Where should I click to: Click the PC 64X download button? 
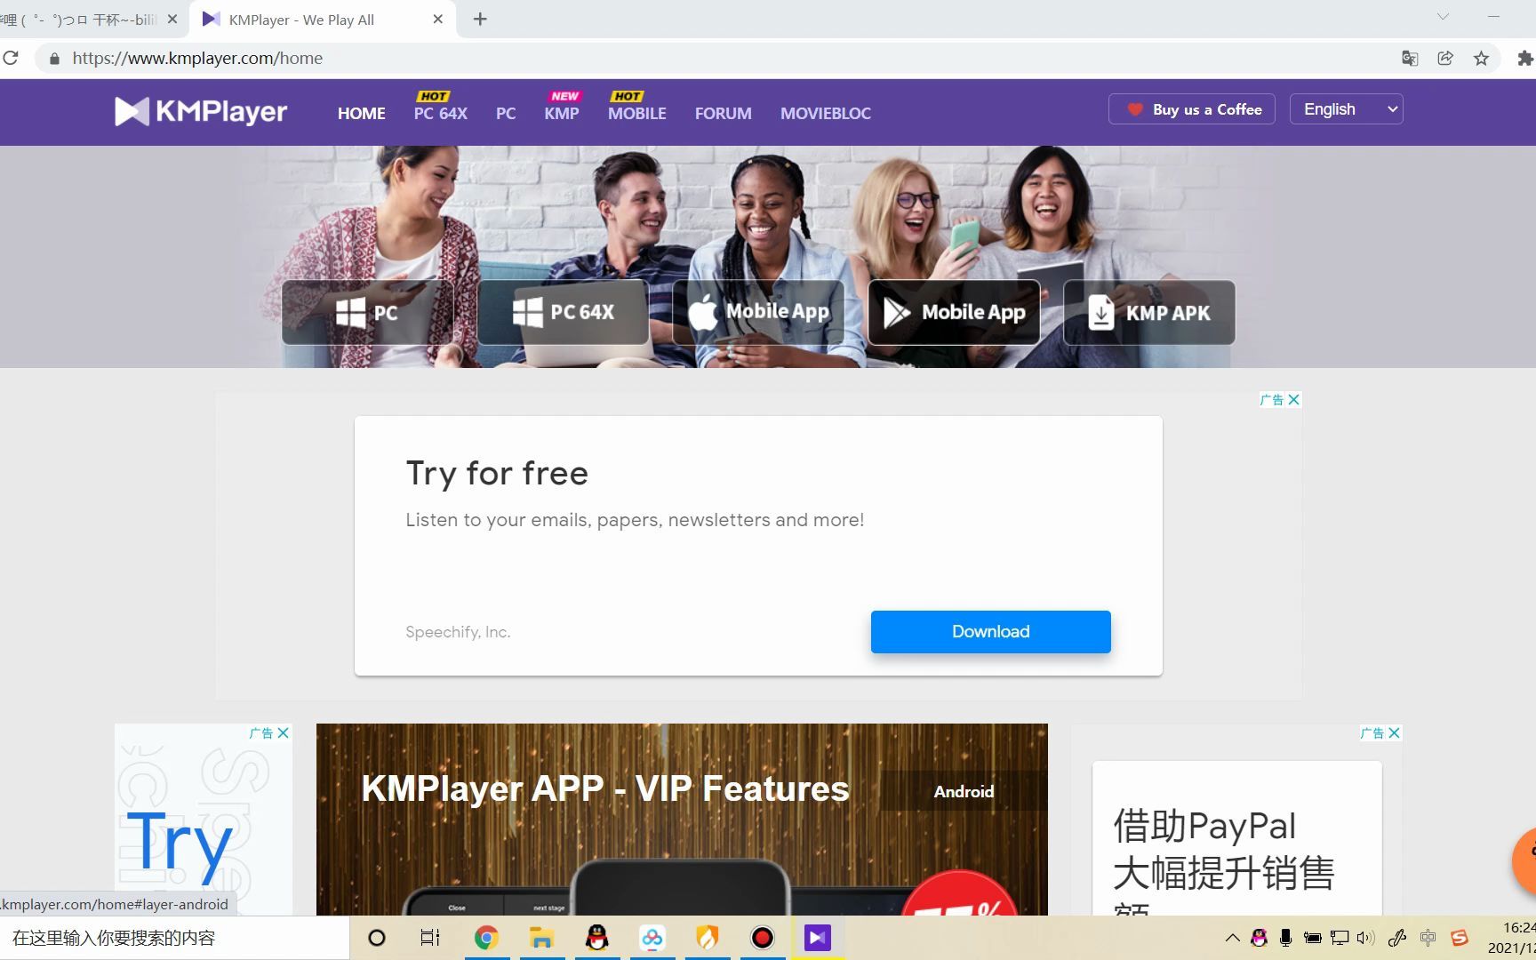point(563,312)
